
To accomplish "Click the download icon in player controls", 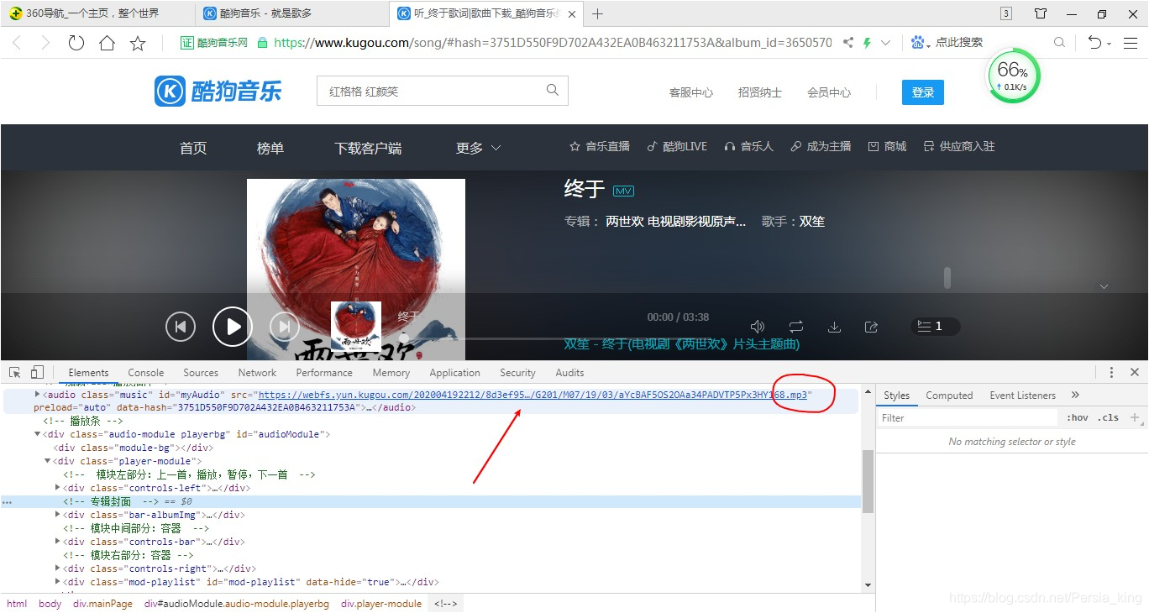I will tap(834, 326).
